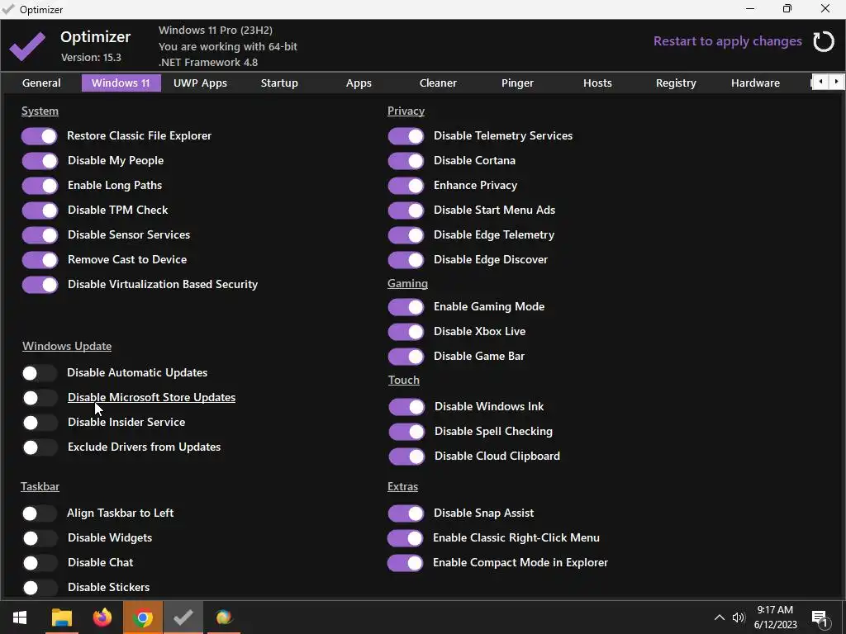Click the Extras section heading

(x=402, y=487)
